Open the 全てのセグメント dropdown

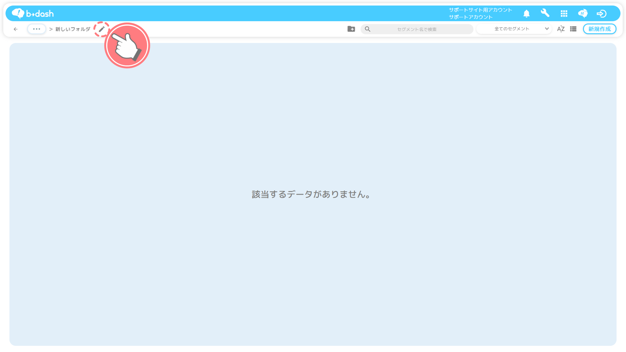click(514, 29)
